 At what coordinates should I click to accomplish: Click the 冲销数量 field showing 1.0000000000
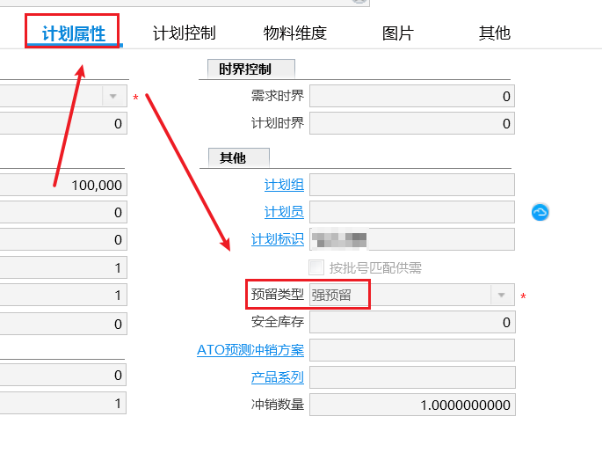pos(411,405)
